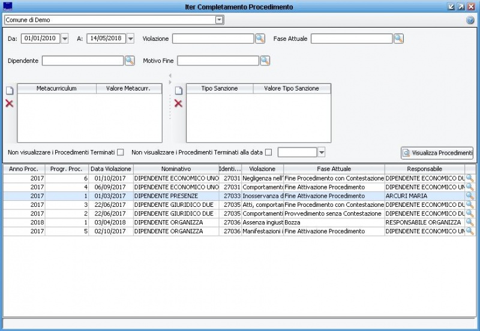Image resolution: width=480 pixels, height=331 pixels.
Task: Sort by Violazione column header in results
Action: click(262, 169)
